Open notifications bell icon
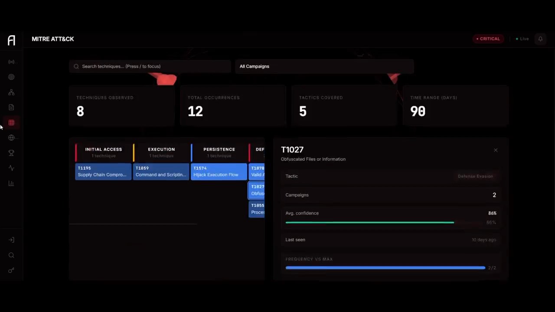The width and height of the screenshot is (555, 312). 540,39
